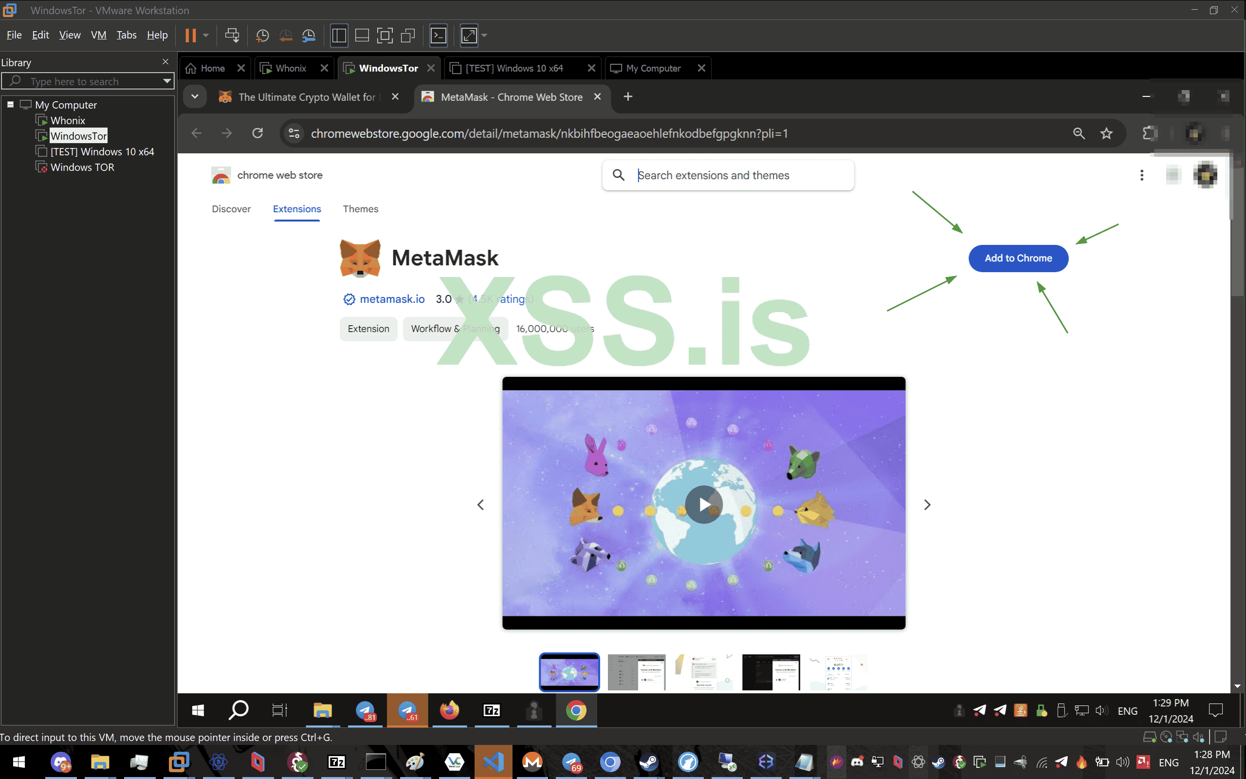Open the Chrome Web Store three-dot menu
Image resolution: width=1246 pixels, height=779 pixels.
[x=1141, y=175]
